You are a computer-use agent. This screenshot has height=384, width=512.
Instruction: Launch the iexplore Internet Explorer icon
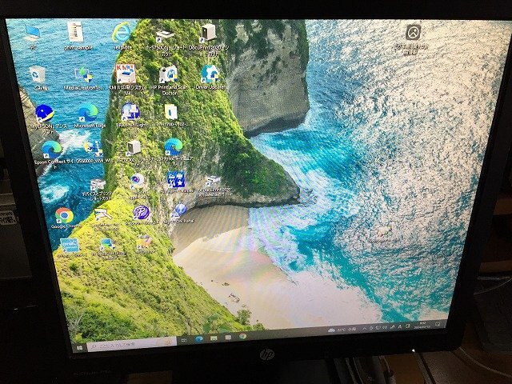coord(122,35)
